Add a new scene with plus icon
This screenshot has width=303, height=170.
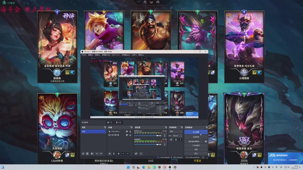83,153
